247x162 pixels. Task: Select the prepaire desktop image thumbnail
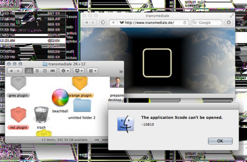click(x=117, y=82)
